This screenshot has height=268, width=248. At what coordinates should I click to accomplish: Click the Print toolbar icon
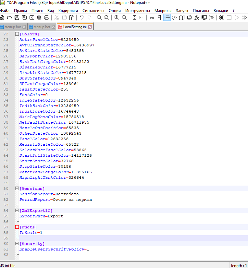pos(47,18)
